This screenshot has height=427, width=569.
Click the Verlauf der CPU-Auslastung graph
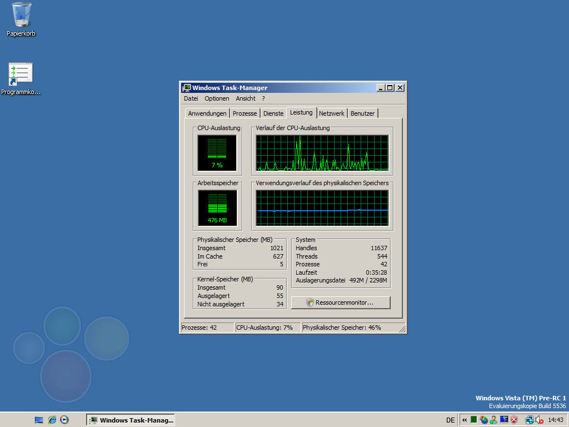click(322, 153)
